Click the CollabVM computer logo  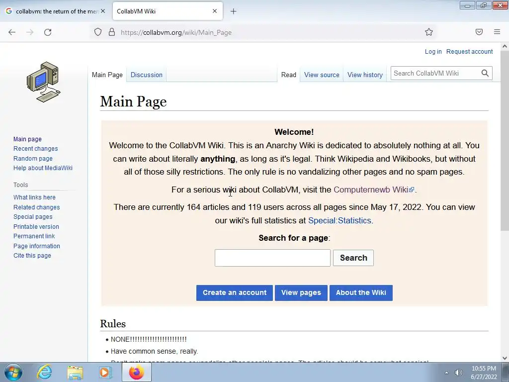tap(44, 82)
